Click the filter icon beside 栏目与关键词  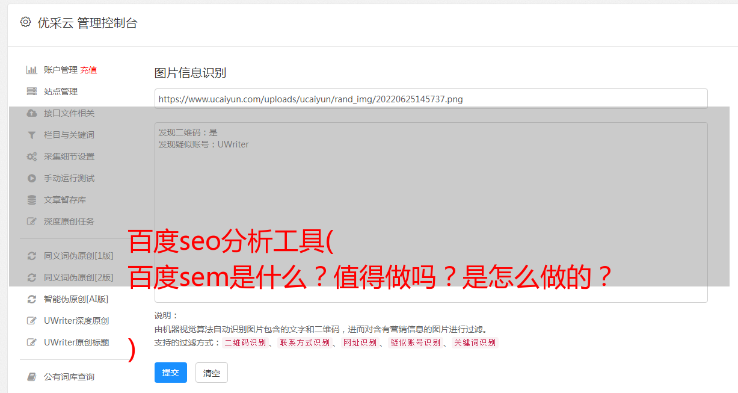tap(32, 135)
